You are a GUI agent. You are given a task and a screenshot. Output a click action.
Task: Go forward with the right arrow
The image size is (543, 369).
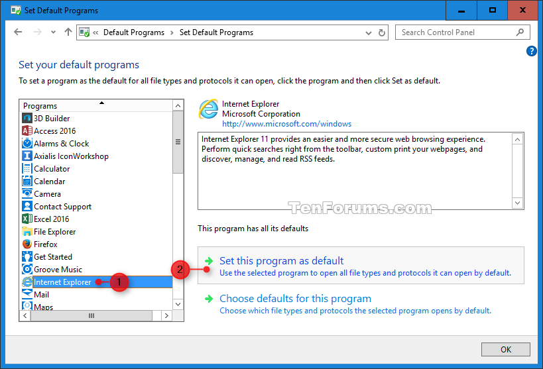pyautogui.click(x=37, y=32)
